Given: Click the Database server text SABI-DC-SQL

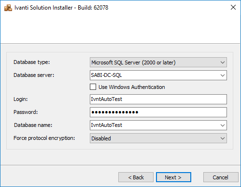Looking at the screenshot, I should pos(106,75).
